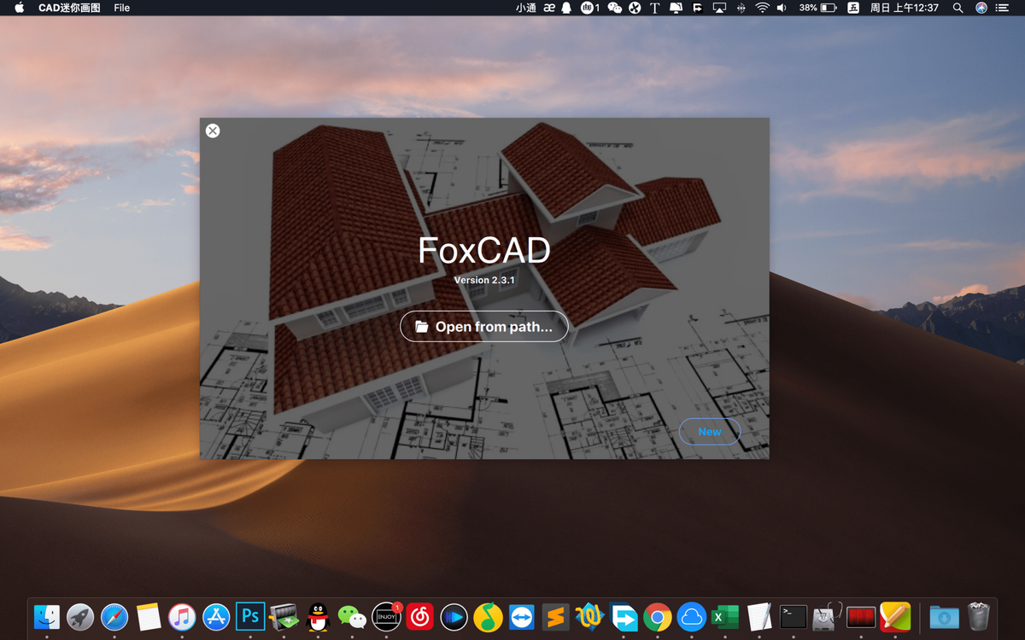Open Terminal from the Dock
1025x640 pixels.
(794, 616)
